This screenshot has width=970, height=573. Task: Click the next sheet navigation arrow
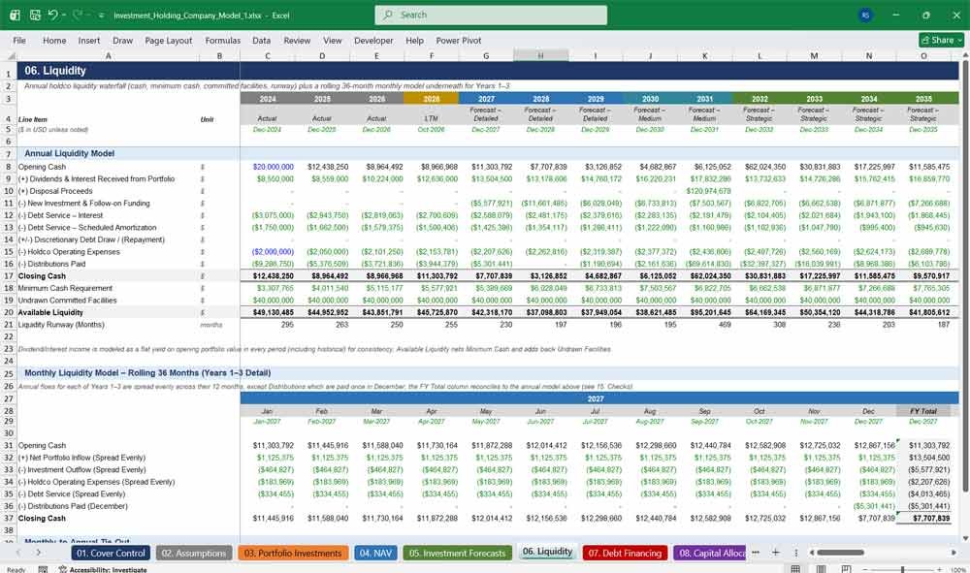tap(39, 553)
